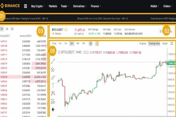Select the trend line drawing tool

(x=53, y=61)
